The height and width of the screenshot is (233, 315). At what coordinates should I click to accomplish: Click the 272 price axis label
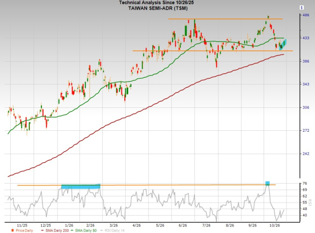tap(306, 131)
